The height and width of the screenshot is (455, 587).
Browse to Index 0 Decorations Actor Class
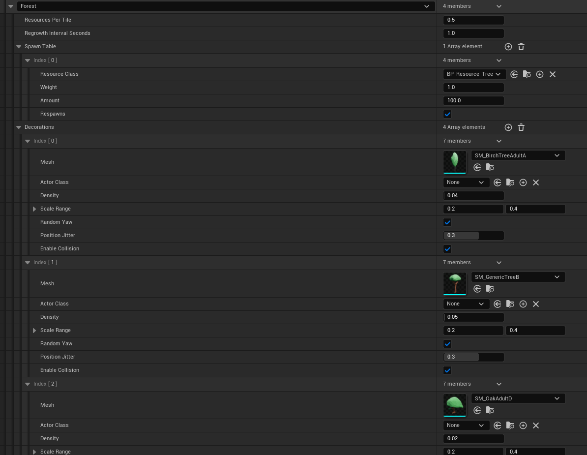pos(510,182)
